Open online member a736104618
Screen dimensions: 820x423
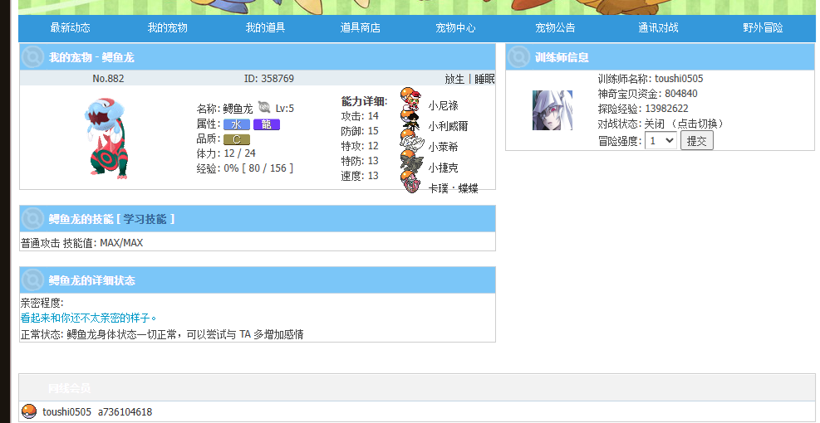click(x=125, y=412)
